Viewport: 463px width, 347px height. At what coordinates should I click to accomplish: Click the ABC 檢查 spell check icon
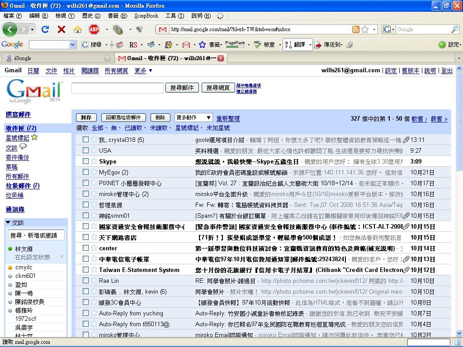point(257,45)
